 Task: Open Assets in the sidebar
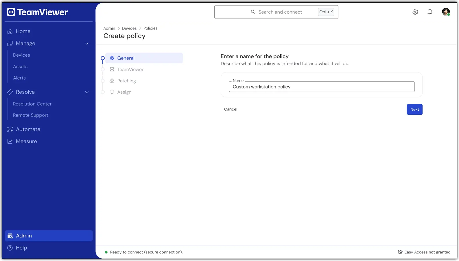coord(20,66)
